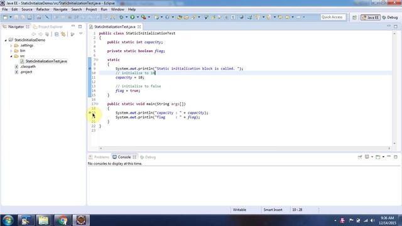
Task: Click the Windows Start button
Action: (8, 220)
